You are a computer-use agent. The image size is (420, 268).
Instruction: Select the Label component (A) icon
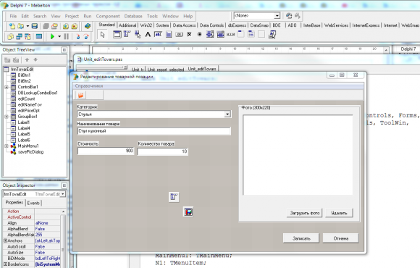pyautogui.click(x=148, y=34)
